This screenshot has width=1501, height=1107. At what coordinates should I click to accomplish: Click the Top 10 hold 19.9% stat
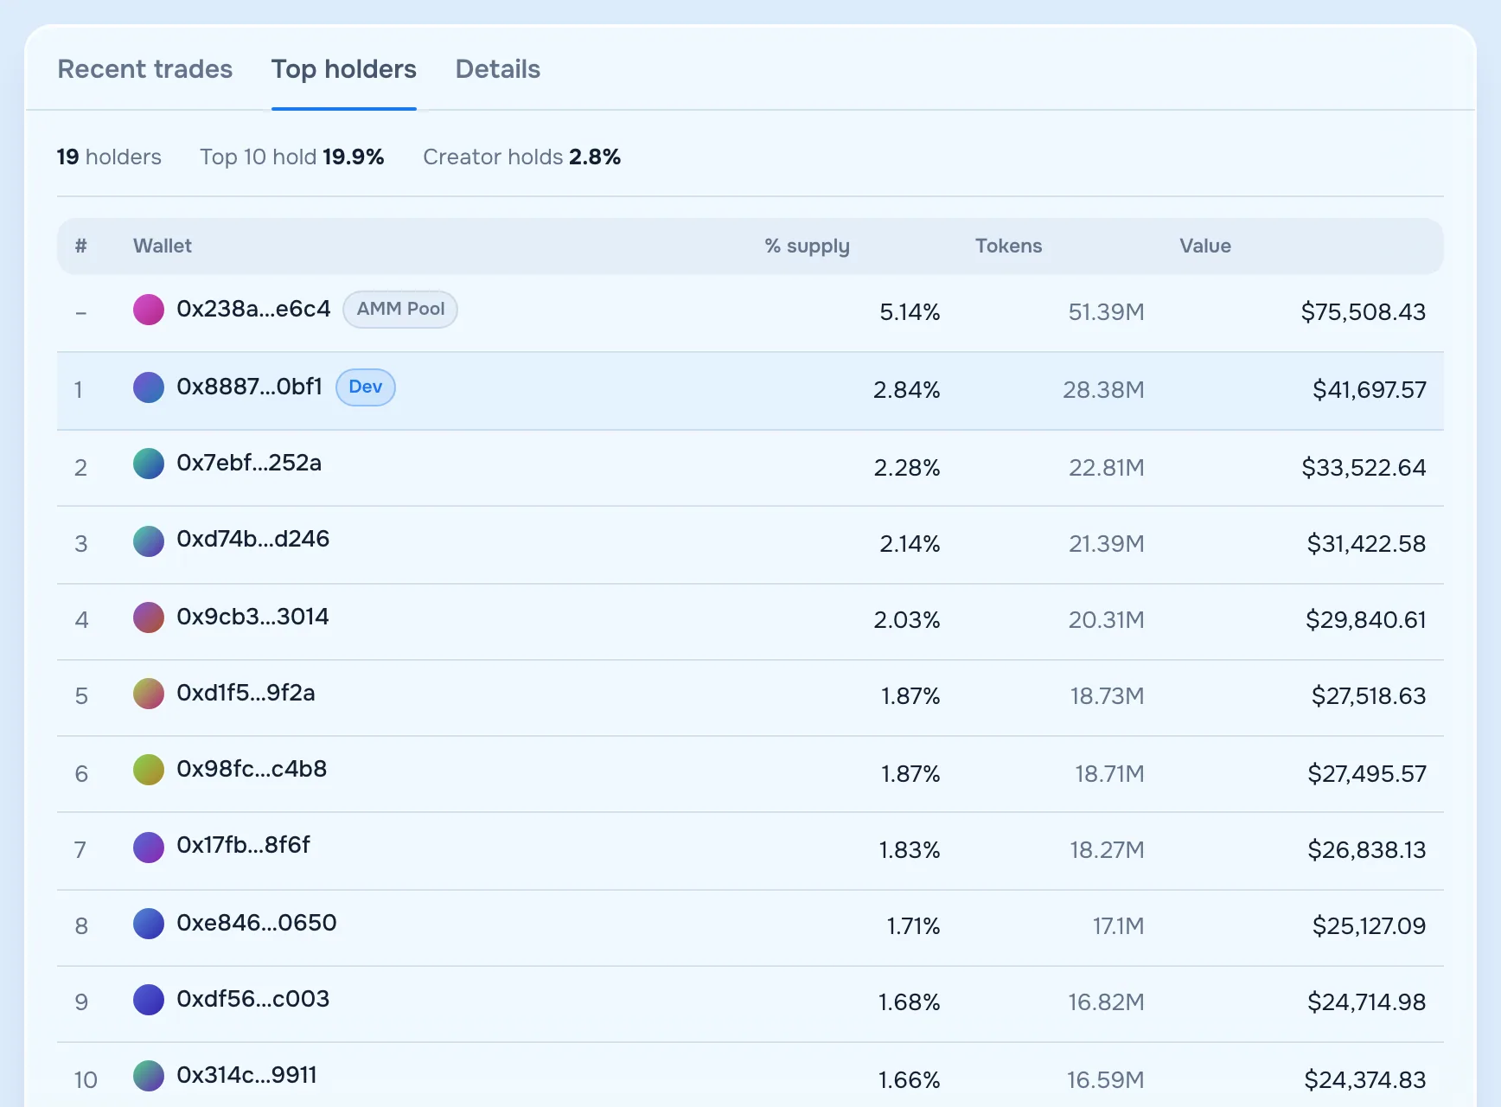pos(292,157)
